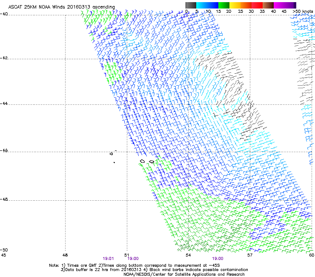Click the orange 25-30 knots legend swatch
This screenshot has width=315, height=277.
click(246, 5)
